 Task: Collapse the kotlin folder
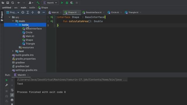(x=16, y=25)
